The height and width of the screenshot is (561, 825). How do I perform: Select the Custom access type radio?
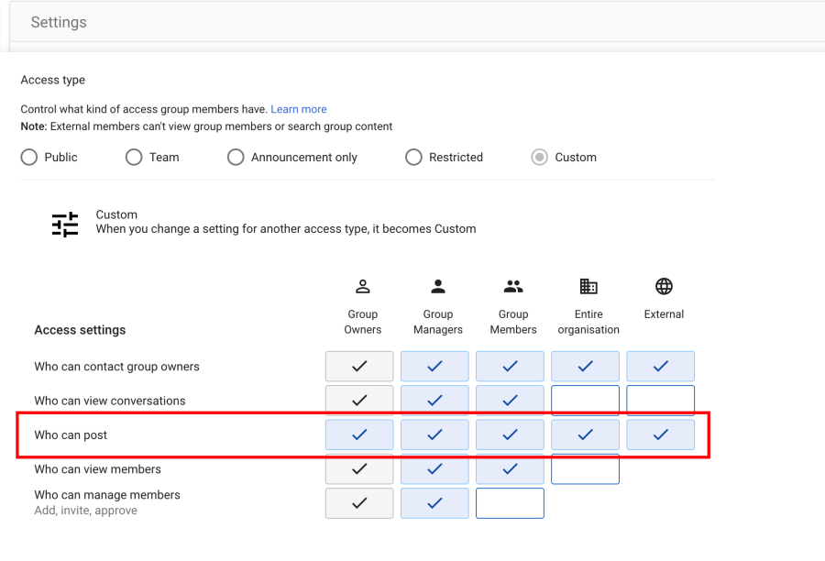540,158
